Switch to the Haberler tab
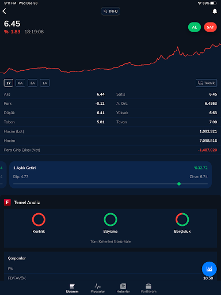Image resolution: width=221 pixels, height=295 pixels. coord(123,288)
